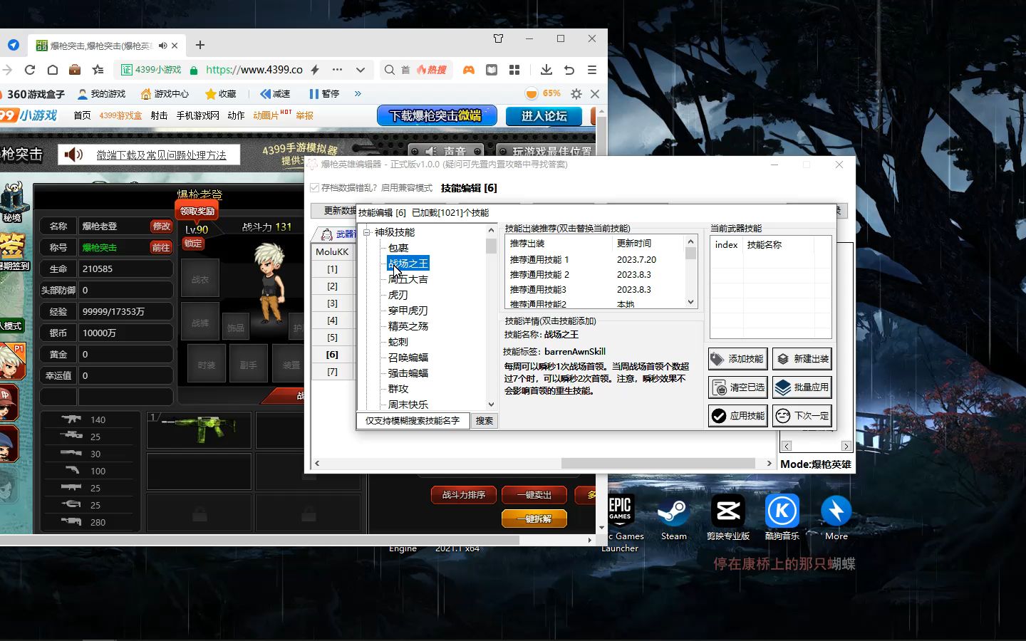The height and width of the screenshot is (641, 1026).
Task: Collapse the 神级技能 tree node
Action: click(367, 232)
